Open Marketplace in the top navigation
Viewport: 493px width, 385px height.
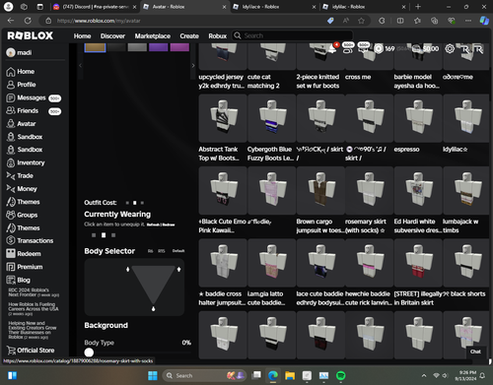coord(153,36)
